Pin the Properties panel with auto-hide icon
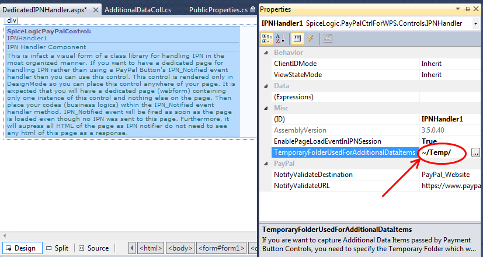 (467, 10)
